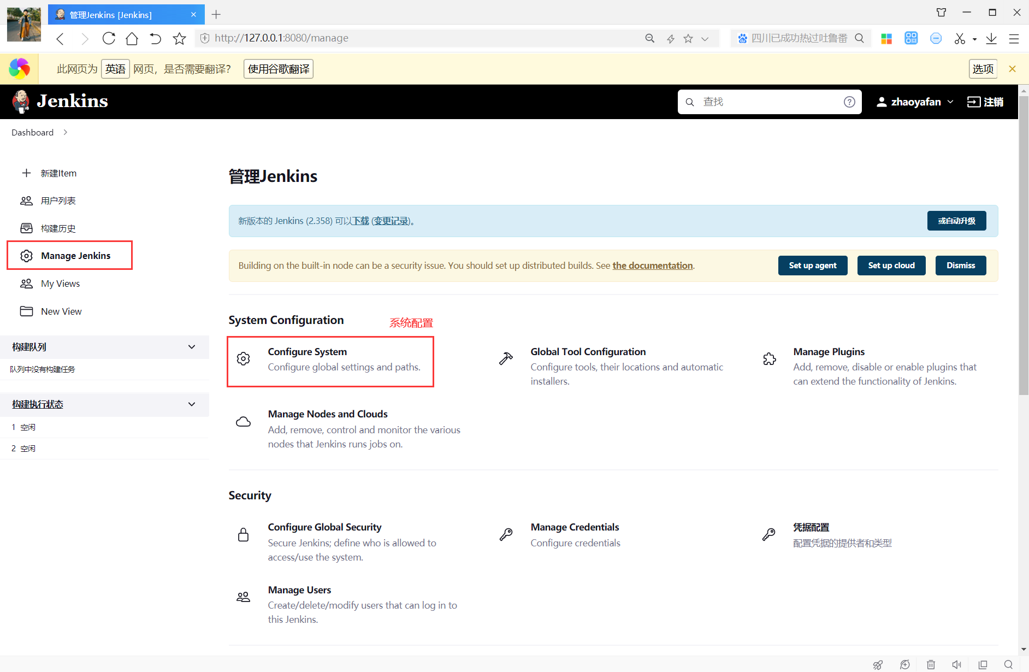
Task: Click the Manage Nodes cloud icon
Action: coord(244,421)
